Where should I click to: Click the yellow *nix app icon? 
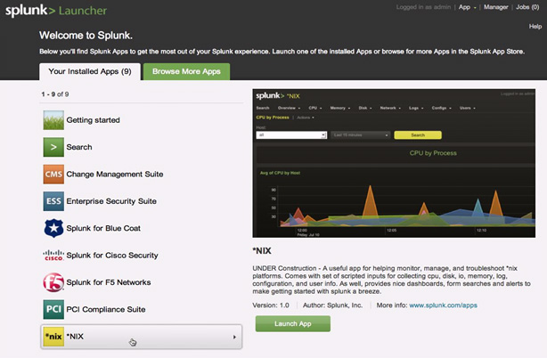tap(53, 337)
